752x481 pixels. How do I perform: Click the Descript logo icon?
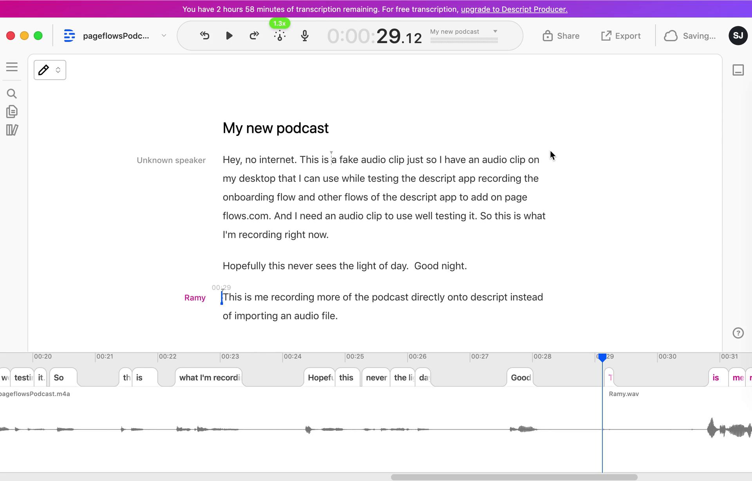[x=69, y=36]
